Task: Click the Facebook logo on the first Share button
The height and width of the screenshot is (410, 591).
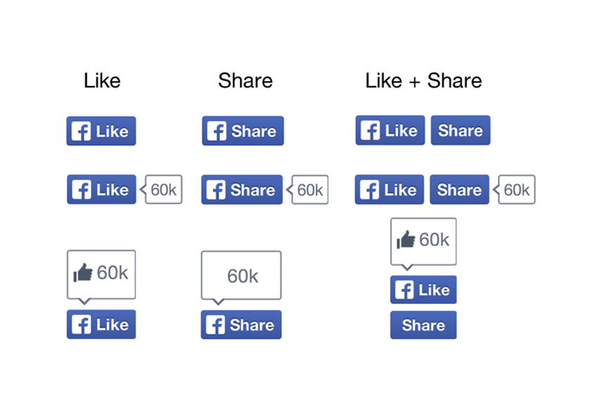Action: [218, 130]
